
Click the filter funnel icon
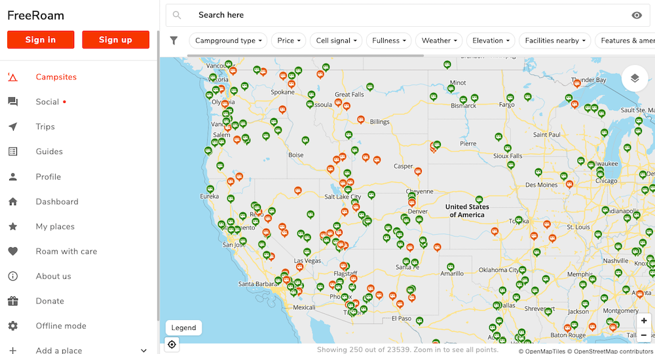(174, 41)
